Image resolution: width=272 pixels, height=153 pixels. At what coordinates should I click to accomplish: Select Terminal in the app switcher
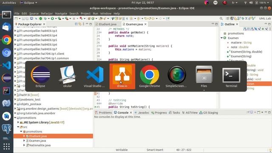coord(231,76)
